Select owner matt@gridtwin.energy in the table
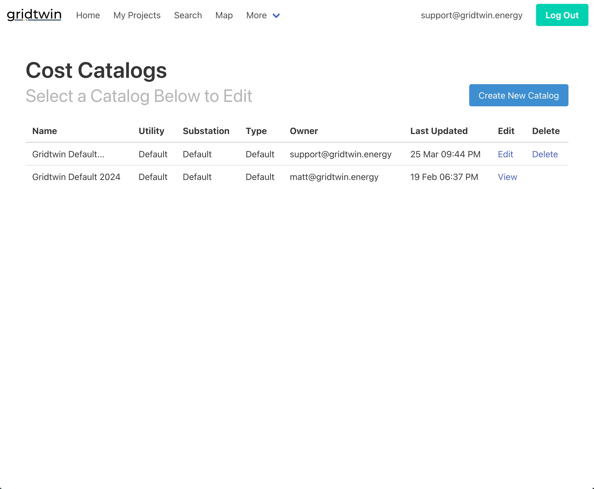The height and width of the screenshot is (489, 594). 334,177
